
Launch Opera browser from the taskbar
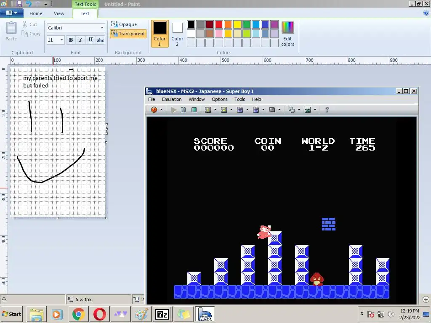tap(99, 314)
